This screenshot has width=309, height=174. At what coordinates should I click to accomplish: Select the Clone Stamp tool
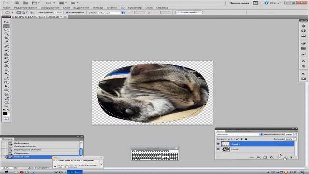pyautogui.click(x=6, y=54)
